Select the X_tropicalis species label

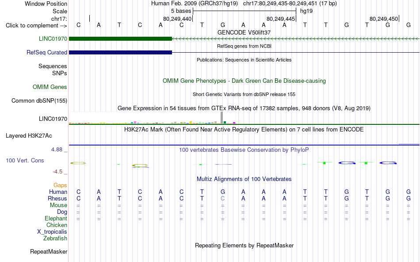(52, 232)
